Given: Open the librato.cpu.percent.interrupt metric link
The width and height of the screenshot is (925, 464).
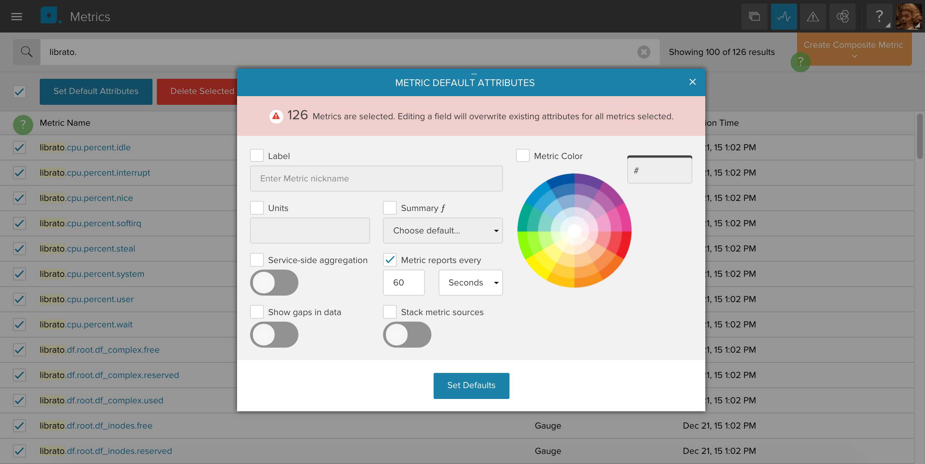Looking at the screenshot, I should click(95, 173).
